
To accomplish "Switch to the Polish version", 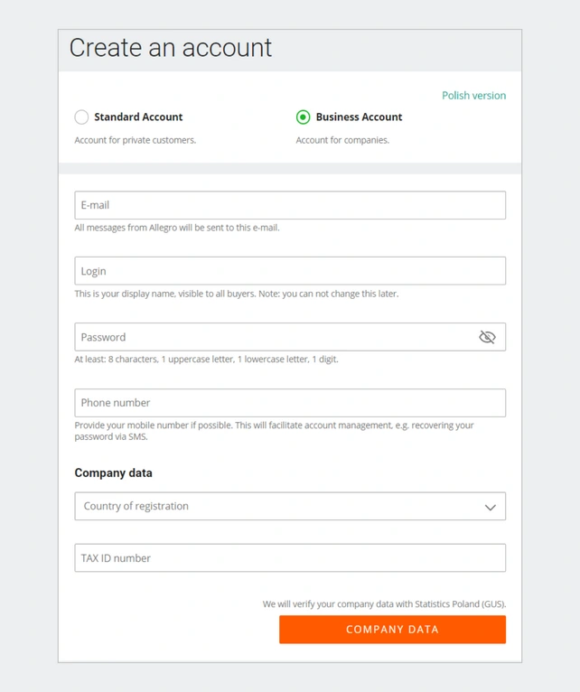I will [x=473, y=95].
